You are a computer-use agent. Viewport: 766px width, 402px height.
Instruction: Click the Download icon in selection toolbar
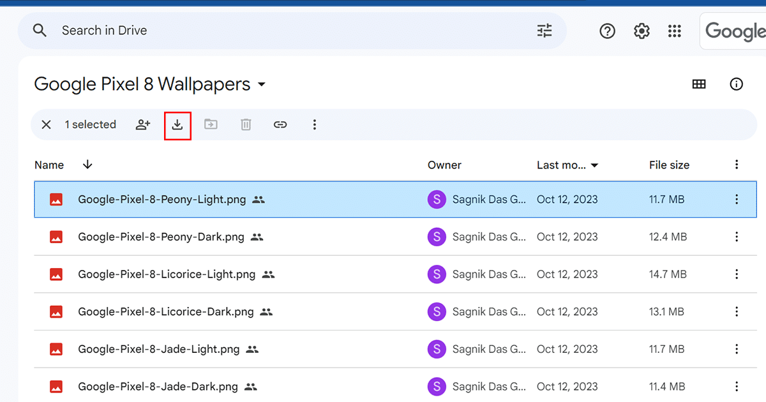pyautogui.click(x=177, y=124)
